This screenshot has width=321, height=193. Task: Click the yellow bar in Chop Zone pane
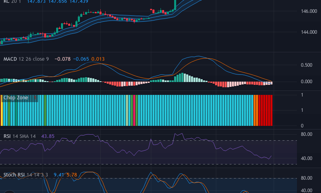click(x=2, y=110)
